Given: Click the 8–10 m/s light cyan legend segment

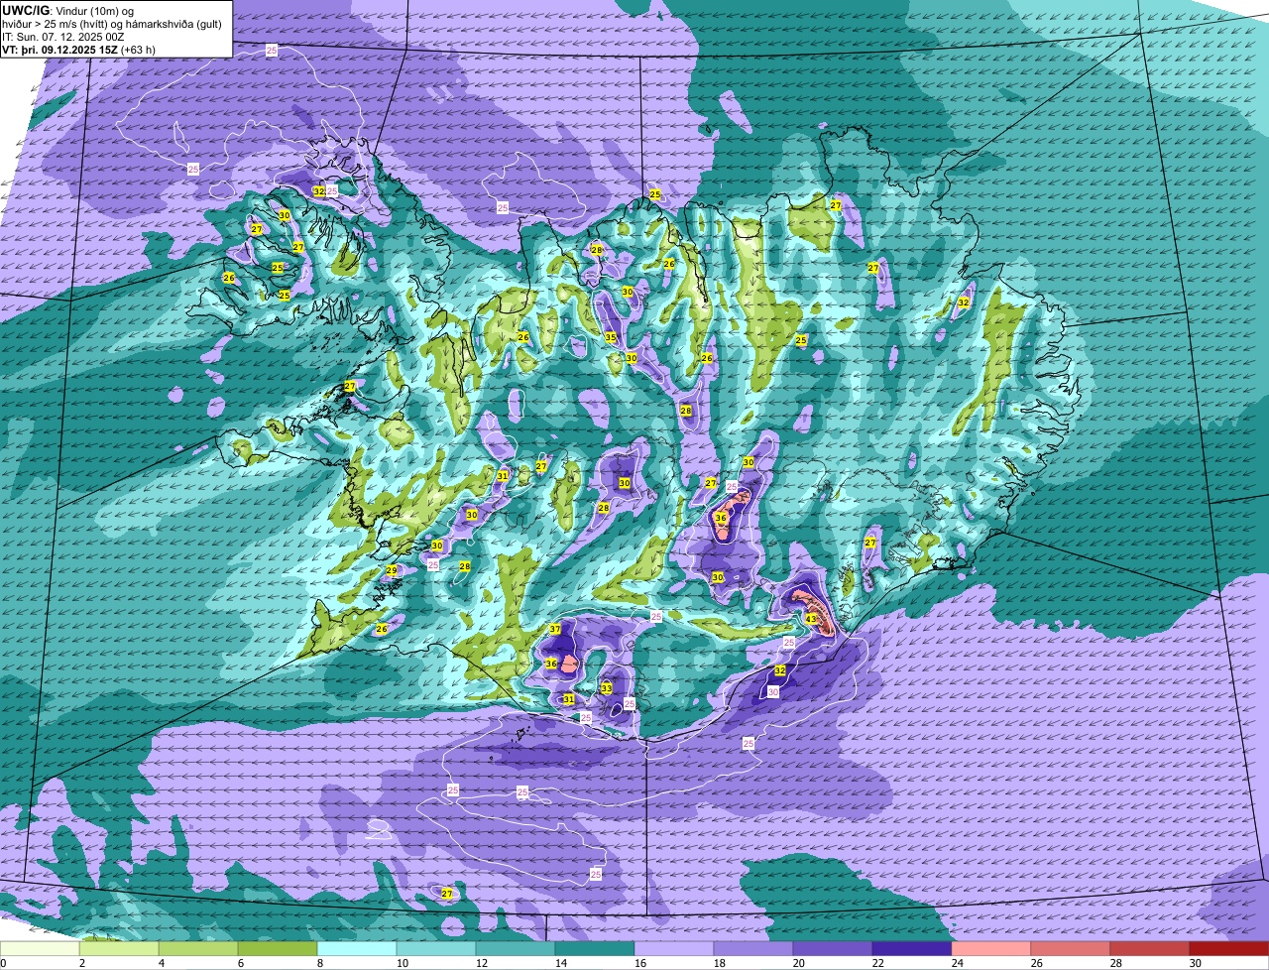Looking at the screenshot, I should pos(357,949).
